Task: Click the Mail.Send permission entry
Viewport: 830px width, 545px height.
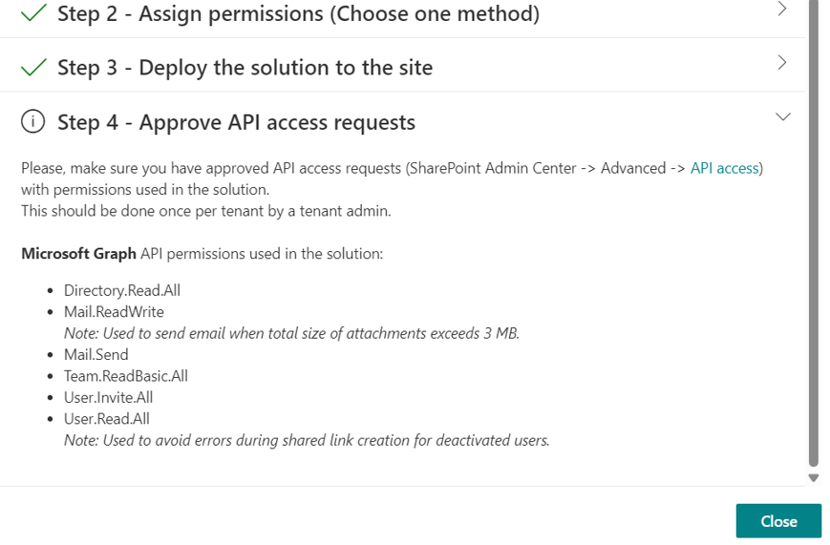Action: [96, 354]
